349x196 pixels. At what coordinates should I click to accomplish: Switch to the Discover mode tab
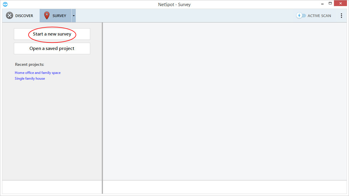[x=20, y=16]
